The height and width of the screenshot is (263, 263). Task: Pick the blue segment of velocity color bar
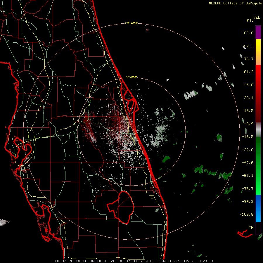pyautogui.click(x=258, y=208)
